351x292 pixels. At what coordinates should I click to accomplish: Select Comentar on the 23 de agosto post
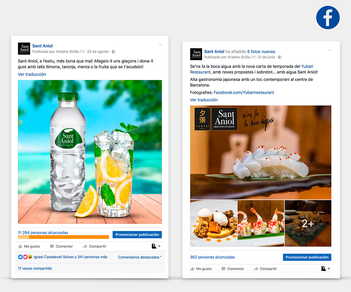pyautogui.click(x=61, y=246)
